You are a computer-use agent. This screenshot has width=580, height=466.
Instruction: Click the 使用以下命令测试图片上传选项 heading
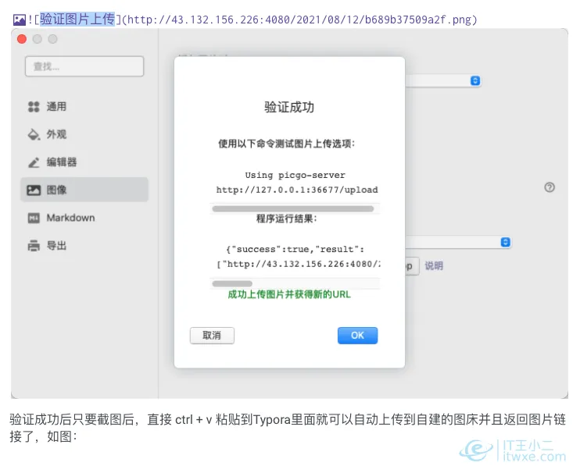(287, 144)
